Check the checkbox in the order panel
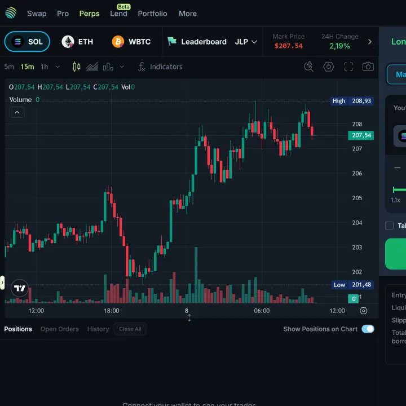406x406 pixels. click(x=389, y=226)
